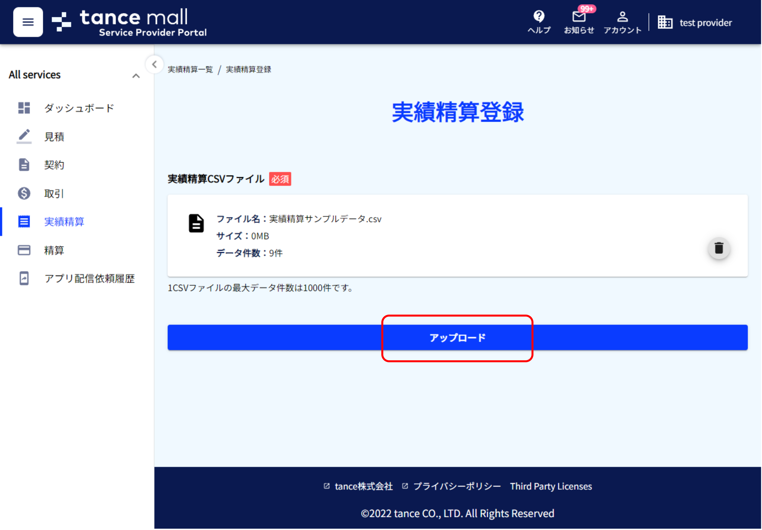Screen dimensions: 762x530
Task: Open the アカウント account menu
Action: (x=623, y=22)
